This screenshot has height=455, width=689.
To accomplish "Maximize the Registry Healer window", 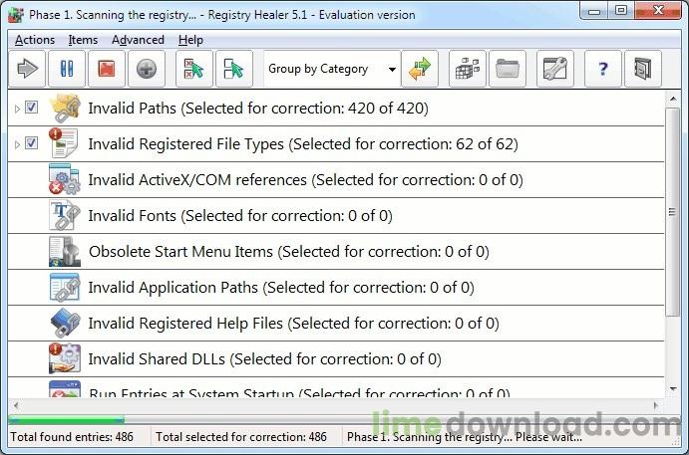I will (621, 11).
